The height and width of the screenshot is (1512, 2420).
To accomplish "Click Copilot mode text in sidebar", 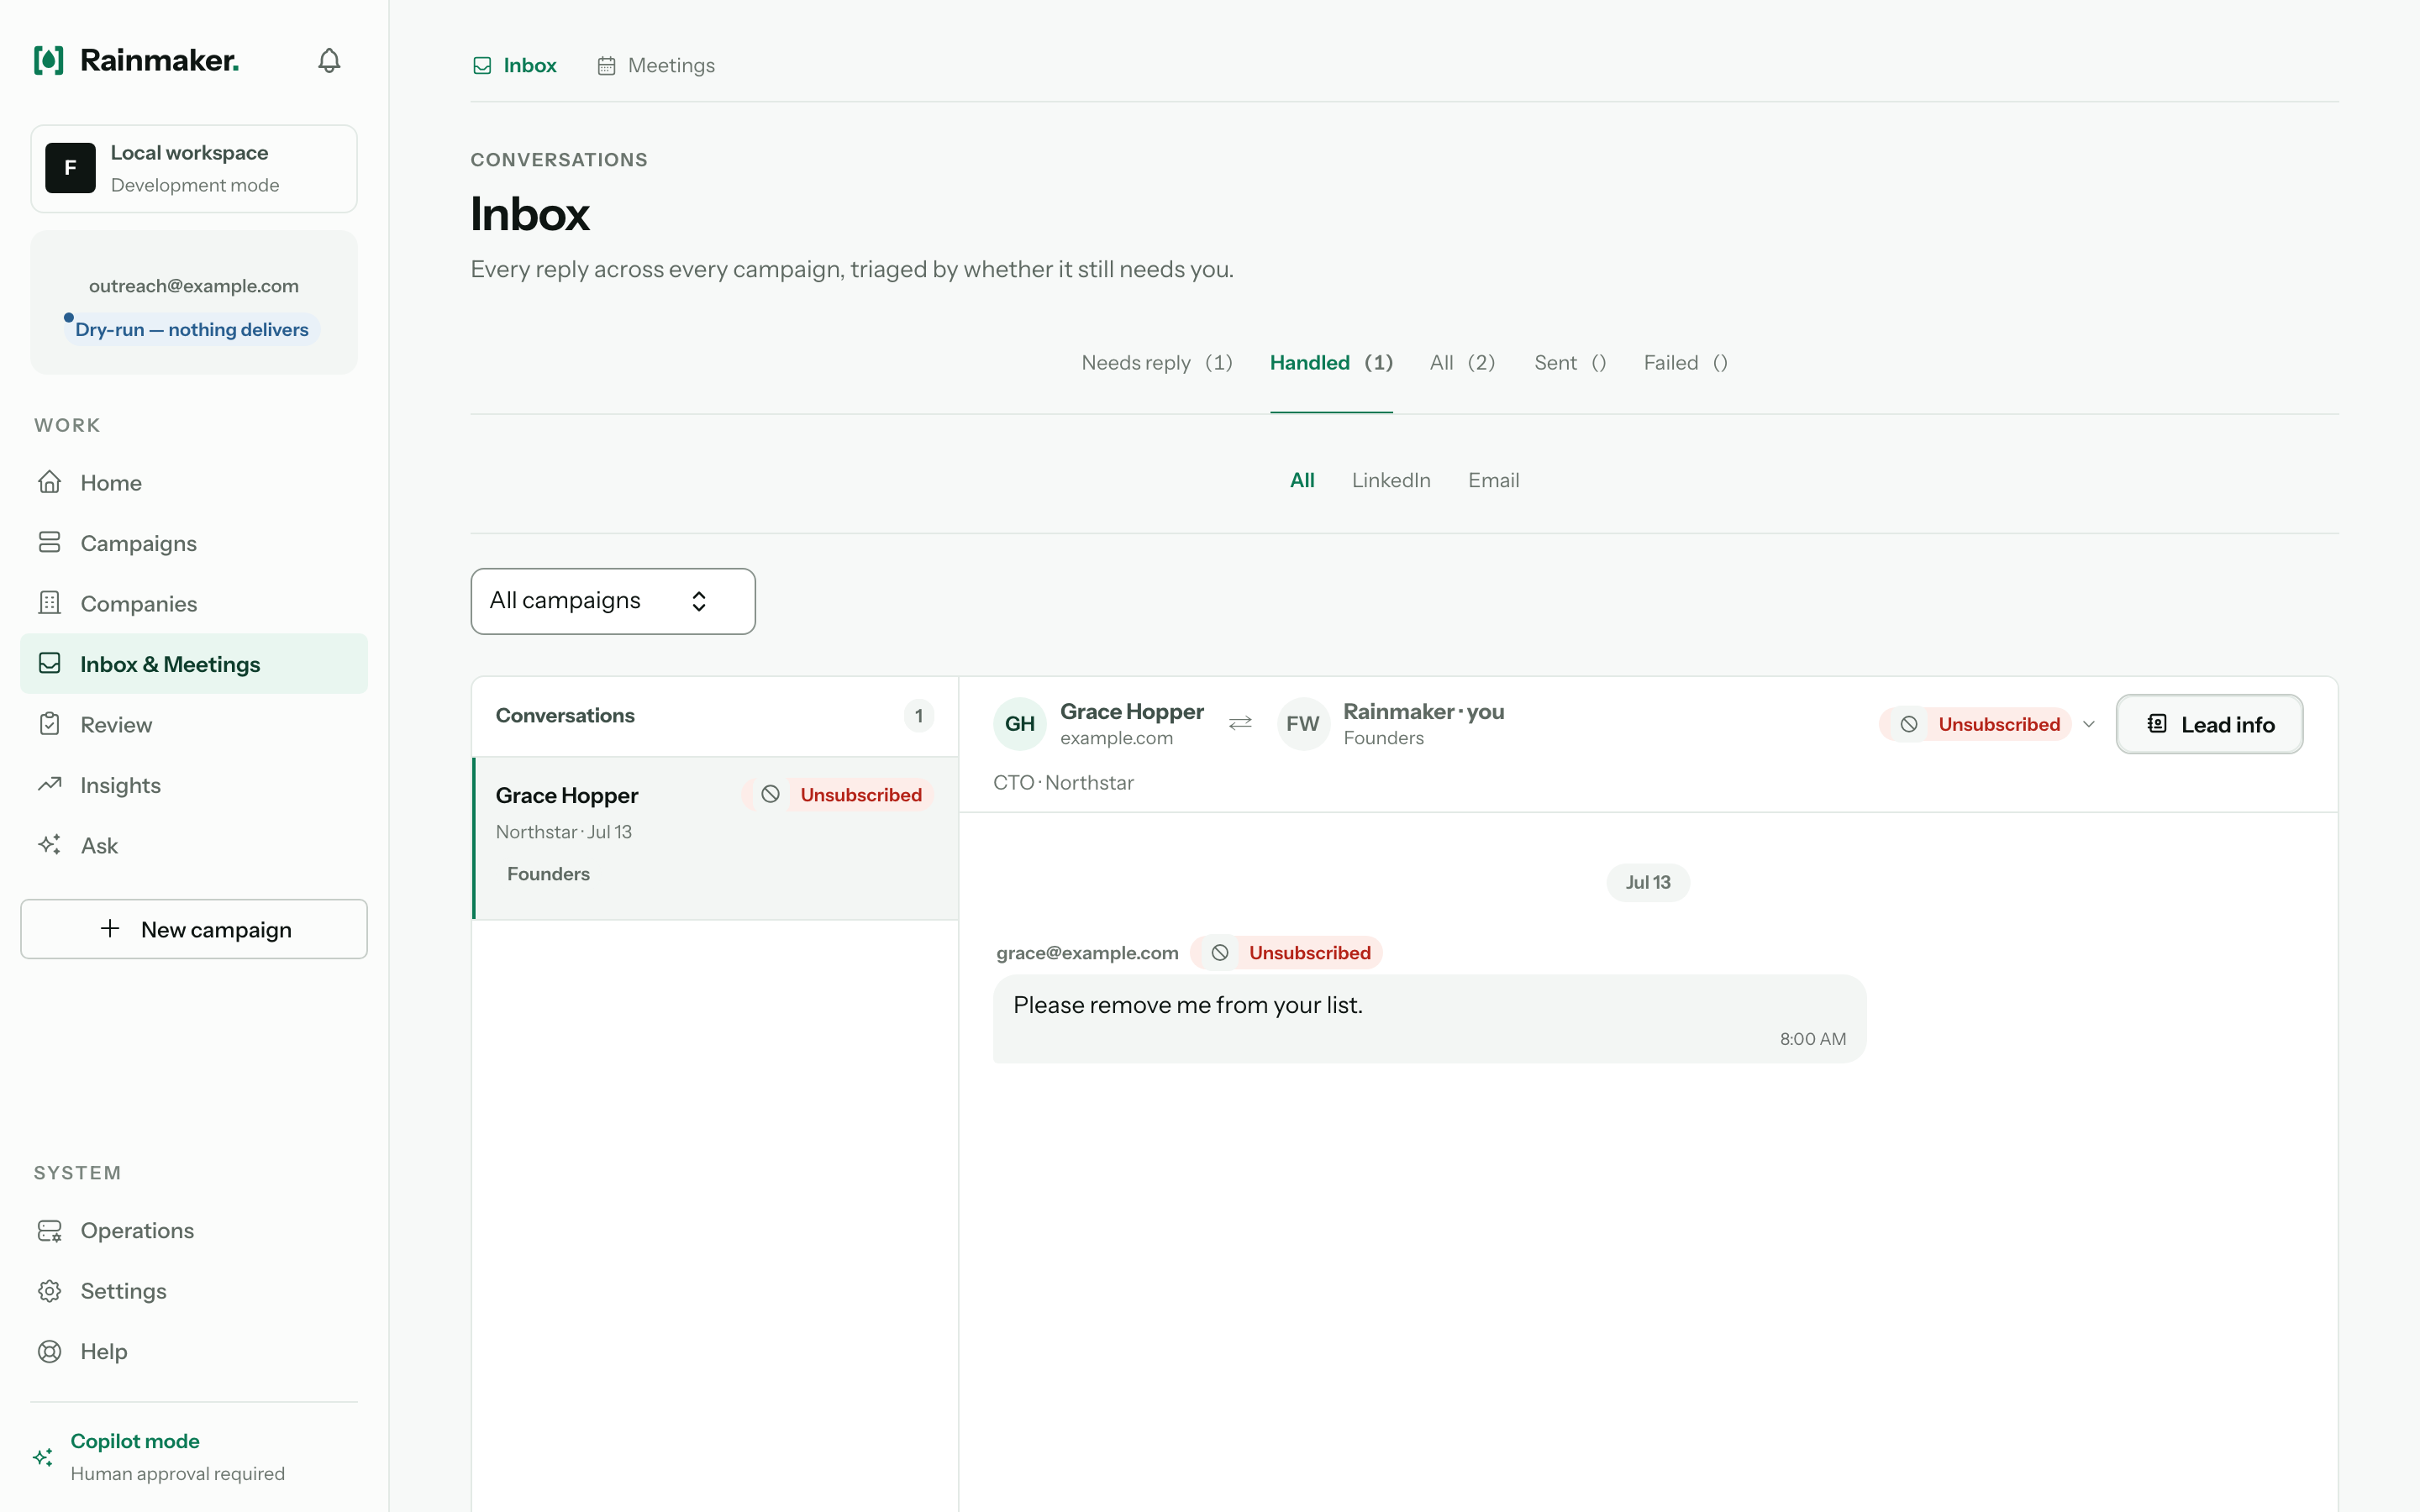I will click(x=135, y=1441).
